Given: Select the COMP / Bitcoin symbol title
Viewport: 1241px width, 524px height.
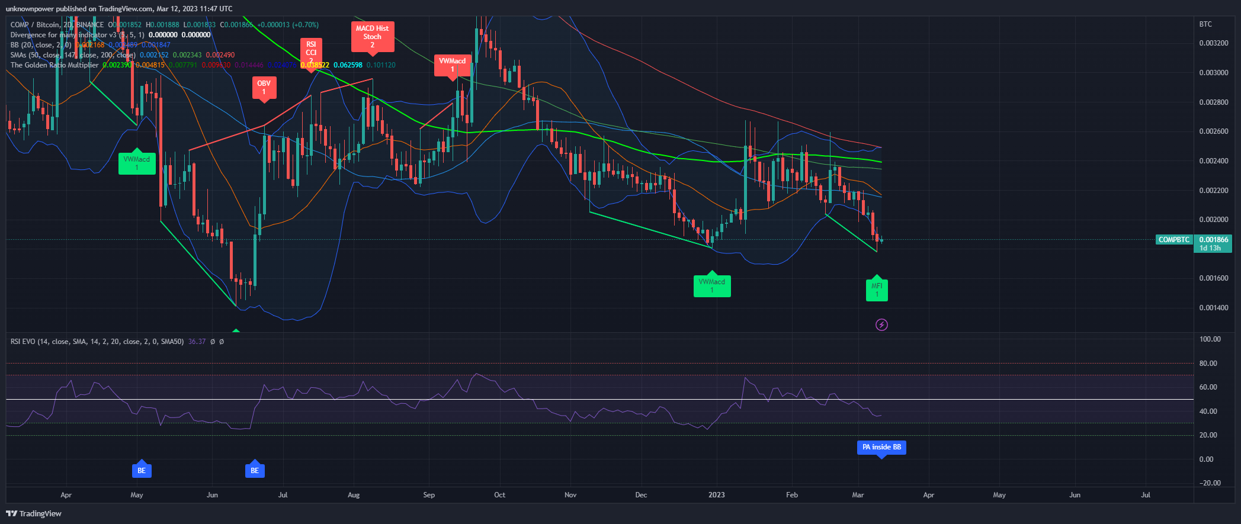Looking at the screenshot, I should pos(57,25).
